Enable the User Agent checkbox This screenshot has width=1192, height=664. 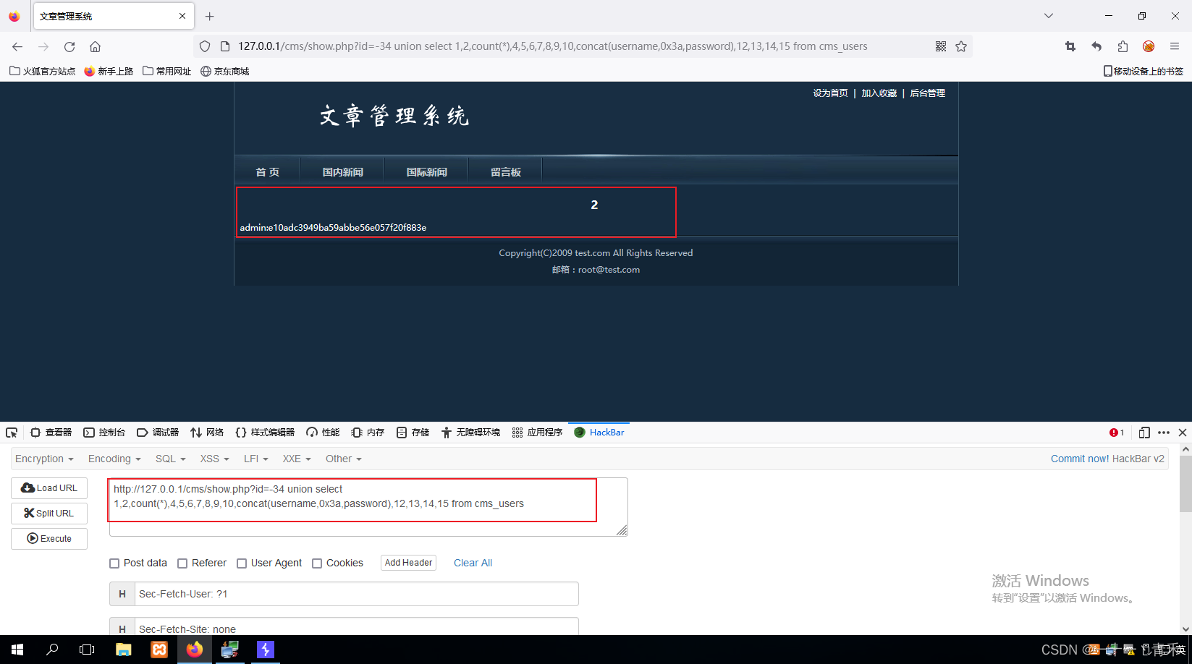pyautogui.click(x=242, y=563)
